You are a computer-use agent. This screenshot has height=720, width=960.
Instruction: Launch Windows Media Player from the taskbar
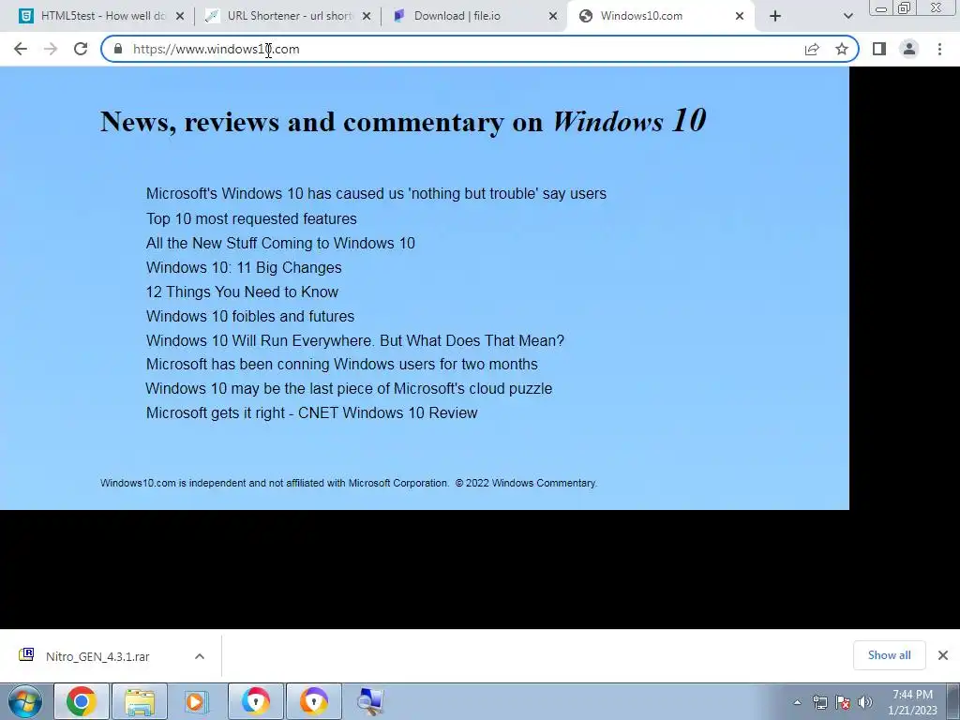[197, 701]
